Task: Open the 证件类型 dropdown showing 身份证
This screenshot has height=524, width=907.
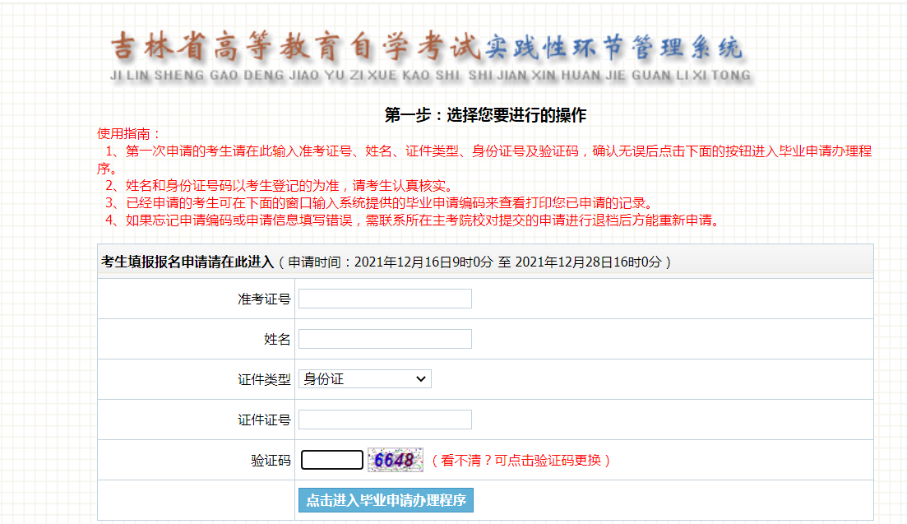Action: (x=364, y=379)
